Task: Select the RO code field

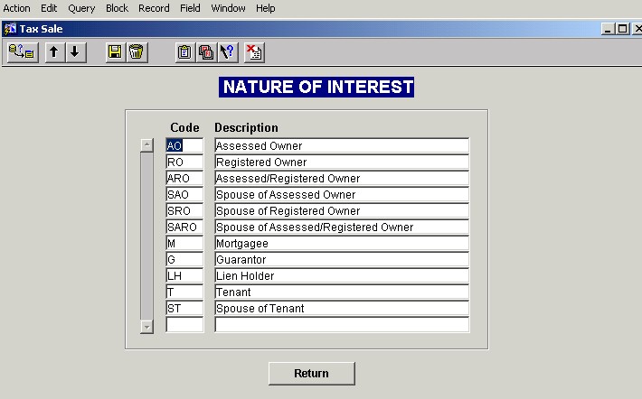Action: [x=184, y=162]
